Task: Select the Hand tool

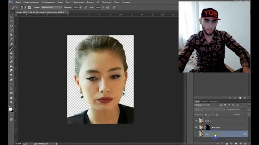Action: pos(11,98)
